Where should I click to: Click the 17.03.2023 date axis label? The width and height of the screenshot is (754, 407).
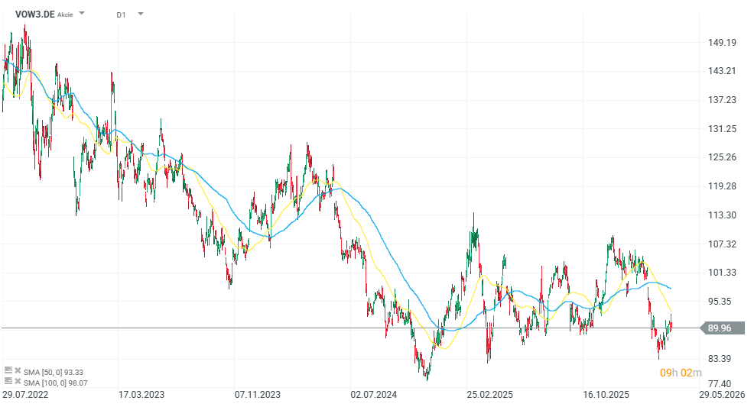coord(141,395)
